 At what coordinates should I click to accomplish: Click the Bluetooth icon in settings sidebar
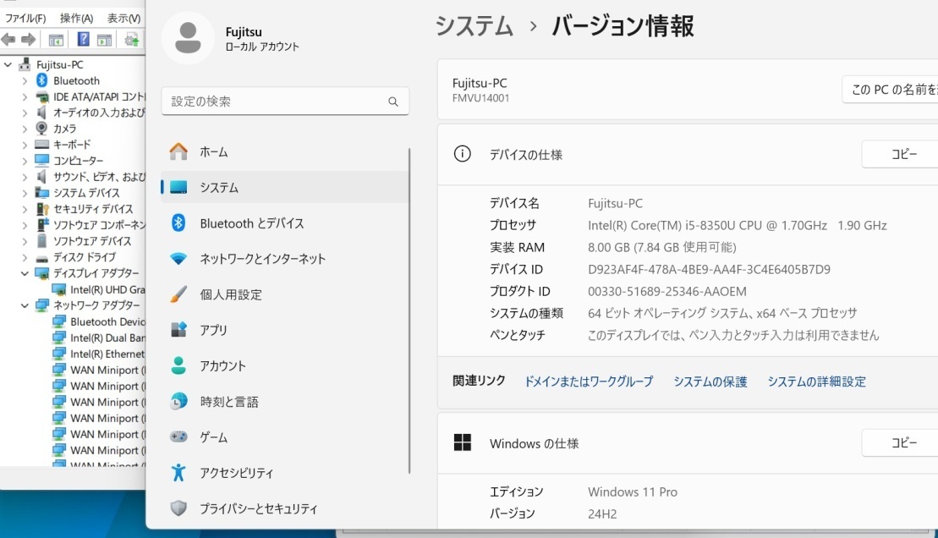tap(178, 222)
